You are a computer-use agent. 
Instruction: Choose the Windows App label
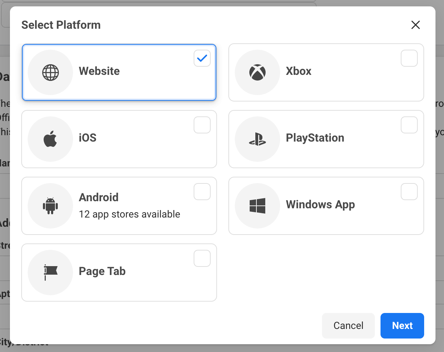coord(320,204)
